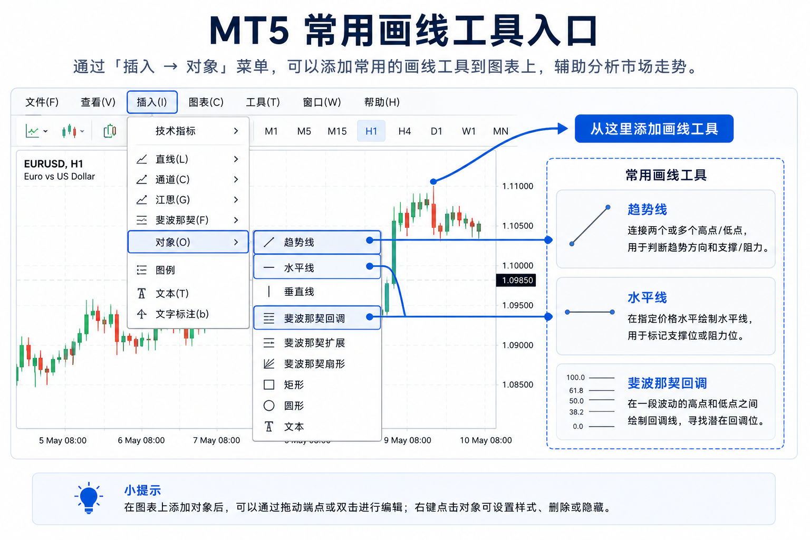810x540 pixels.
Task: Select the M5 timeframe
Action: coord(304,131)
